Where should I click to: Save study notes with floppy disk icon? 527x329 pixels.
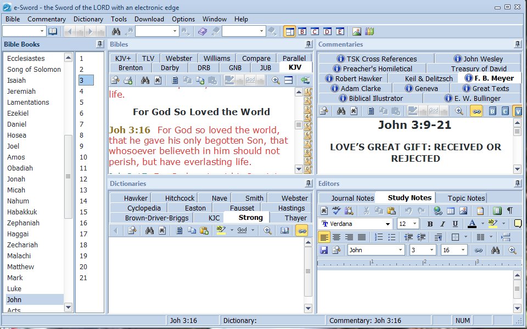[x=324, y=250]
